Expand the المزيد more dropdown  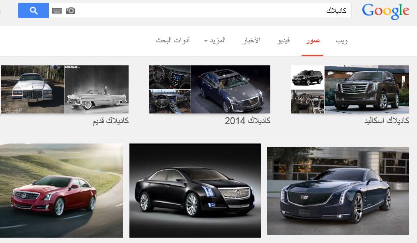click(214, 41)
